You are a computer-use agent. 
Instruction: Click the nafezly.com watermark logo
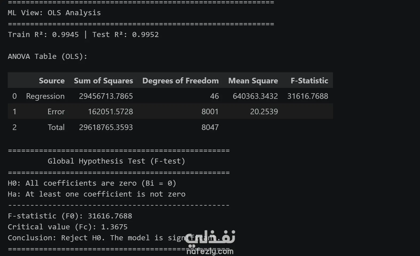210,242
